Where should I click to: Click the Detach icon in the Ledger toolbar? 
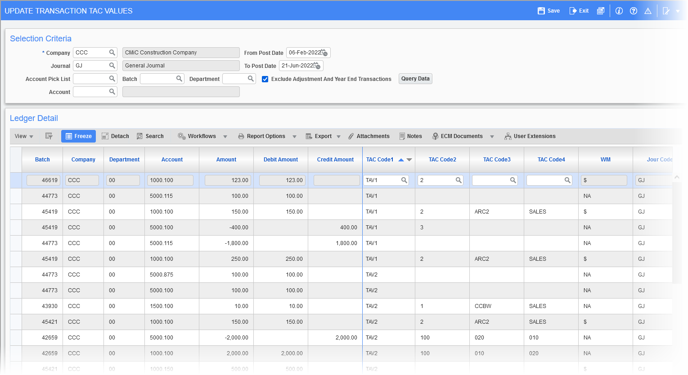point(115,136)
